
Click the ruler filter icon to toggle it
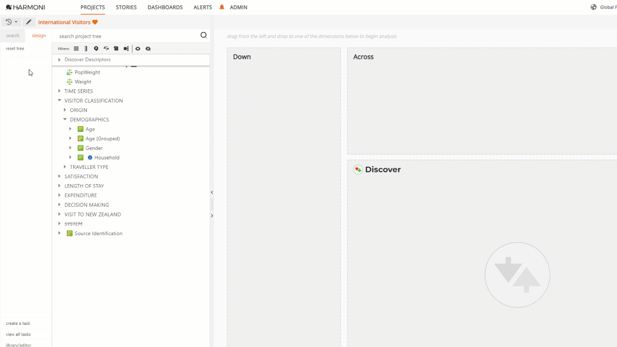[86, 48]
